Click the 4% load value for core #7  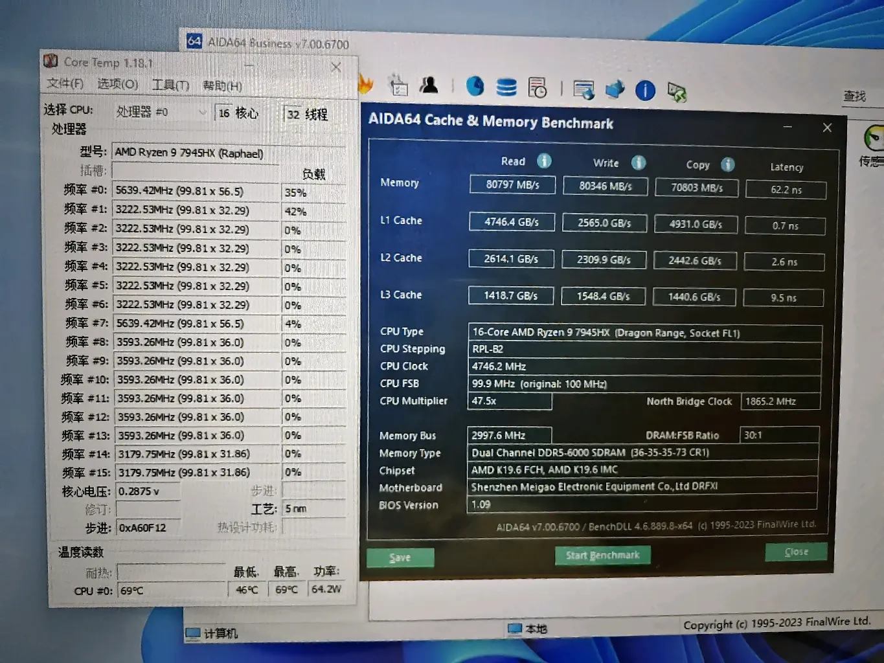coord(314,324)
